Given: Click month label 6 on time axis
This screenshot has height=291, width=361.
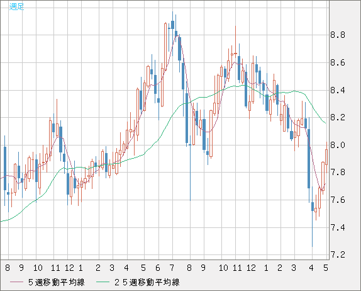Looking at the screenshot, I should point(158,268).
